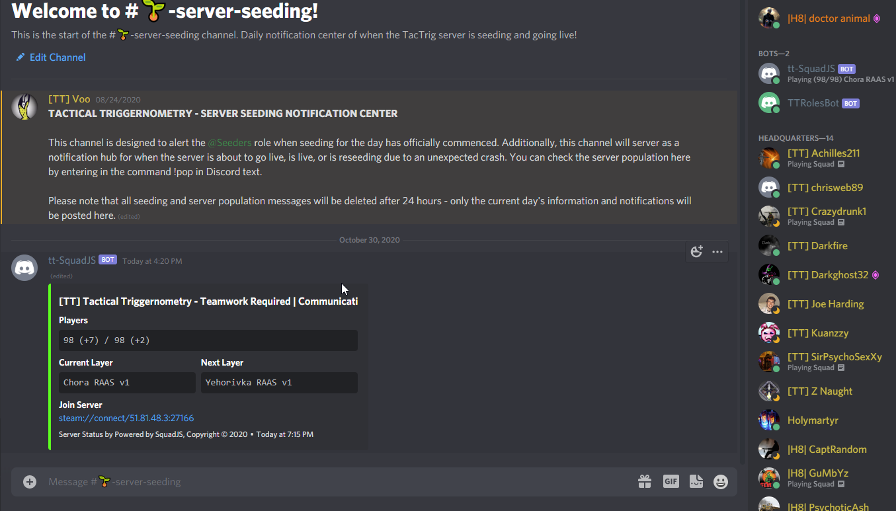Select Holymartyr in member list
Viewport: 896px width, 511px height.
825,420
